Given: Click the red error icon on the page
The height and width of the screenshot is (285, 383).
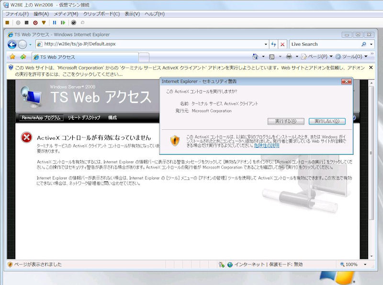Looking at the screenshot, I should (x=27, y=137).
